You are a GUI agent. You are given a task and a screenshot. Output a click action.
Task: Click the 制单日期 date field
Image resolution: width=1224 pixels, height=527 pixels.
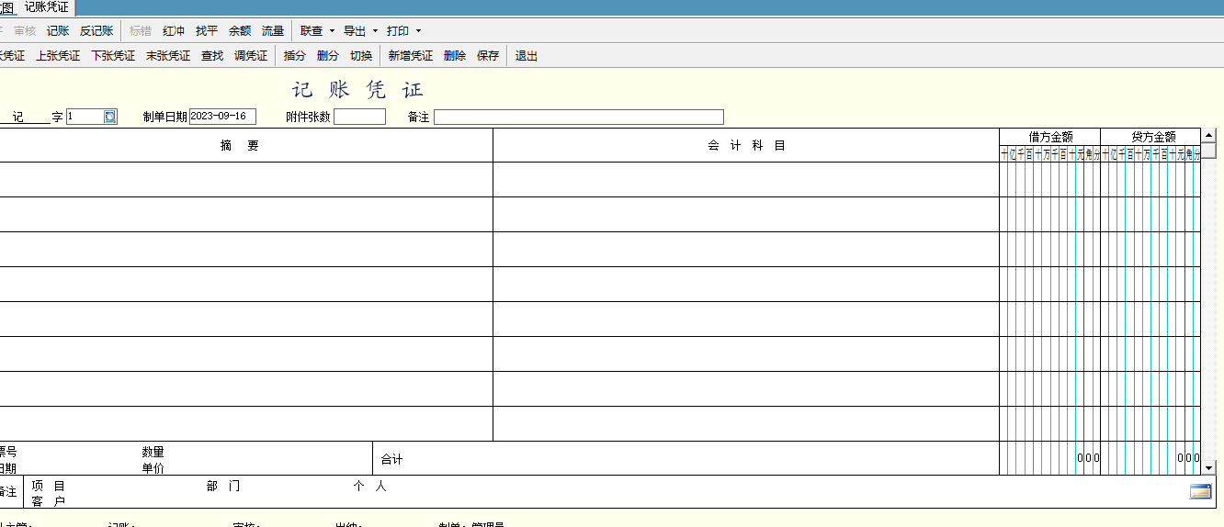[x=222, y=117]
